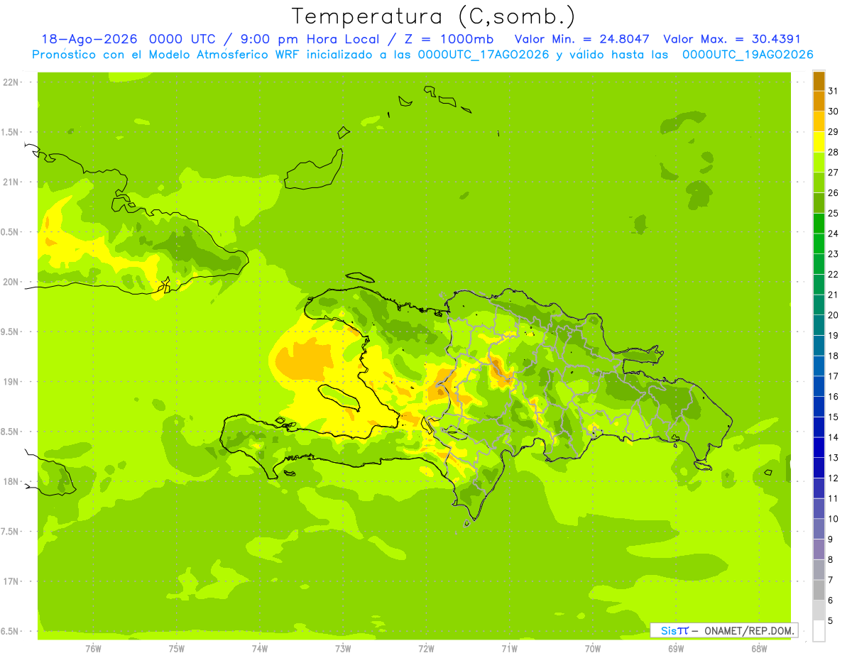Image resolution: width=852 pixels, height=658 pixels.
Task: Click "Valor Min. = 24.8047" readout
Action: click(581, 39)
